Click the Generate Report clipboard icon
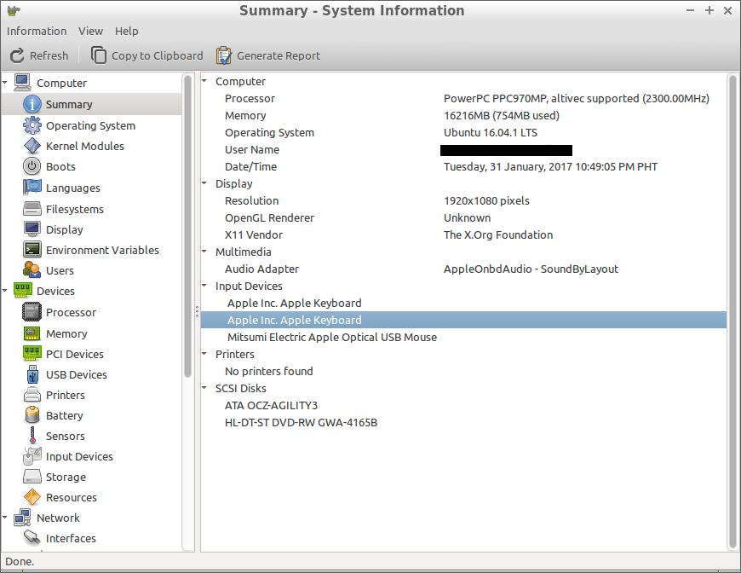The height and width of the screenshot is (573, 741). pyautogui.click(x=223, y=55)
